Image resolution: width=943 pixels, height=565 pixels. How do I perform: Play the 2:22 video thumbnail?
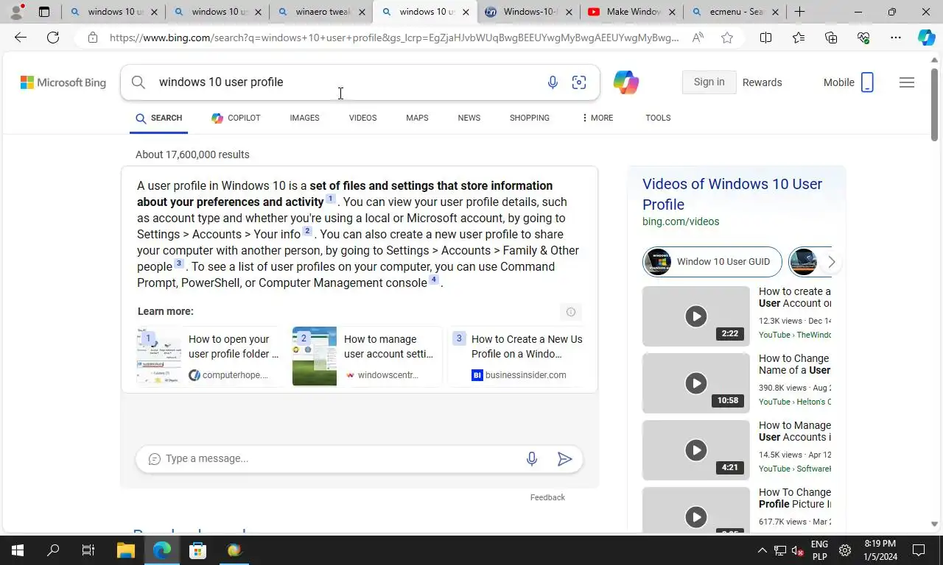696,316
